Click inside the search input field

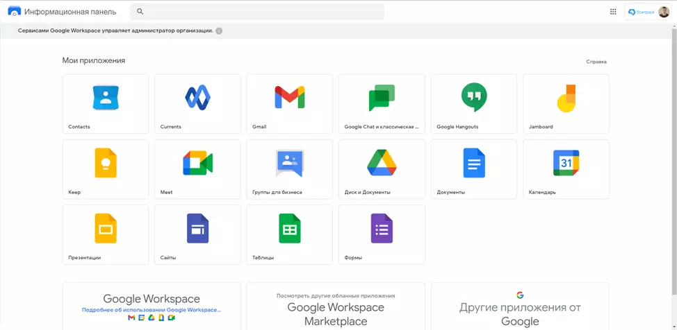click(x=257, y=12)
